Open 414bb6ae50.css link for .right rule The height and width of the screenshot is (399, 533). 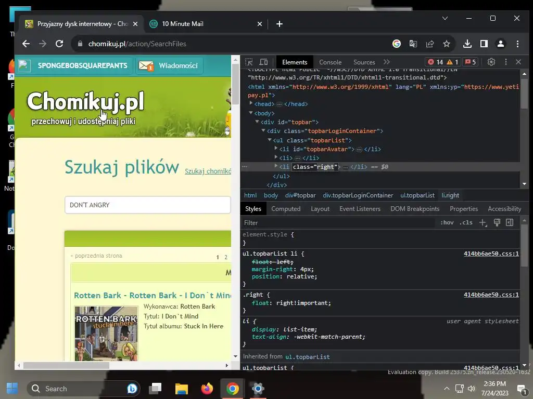click(x=491, y=295)
